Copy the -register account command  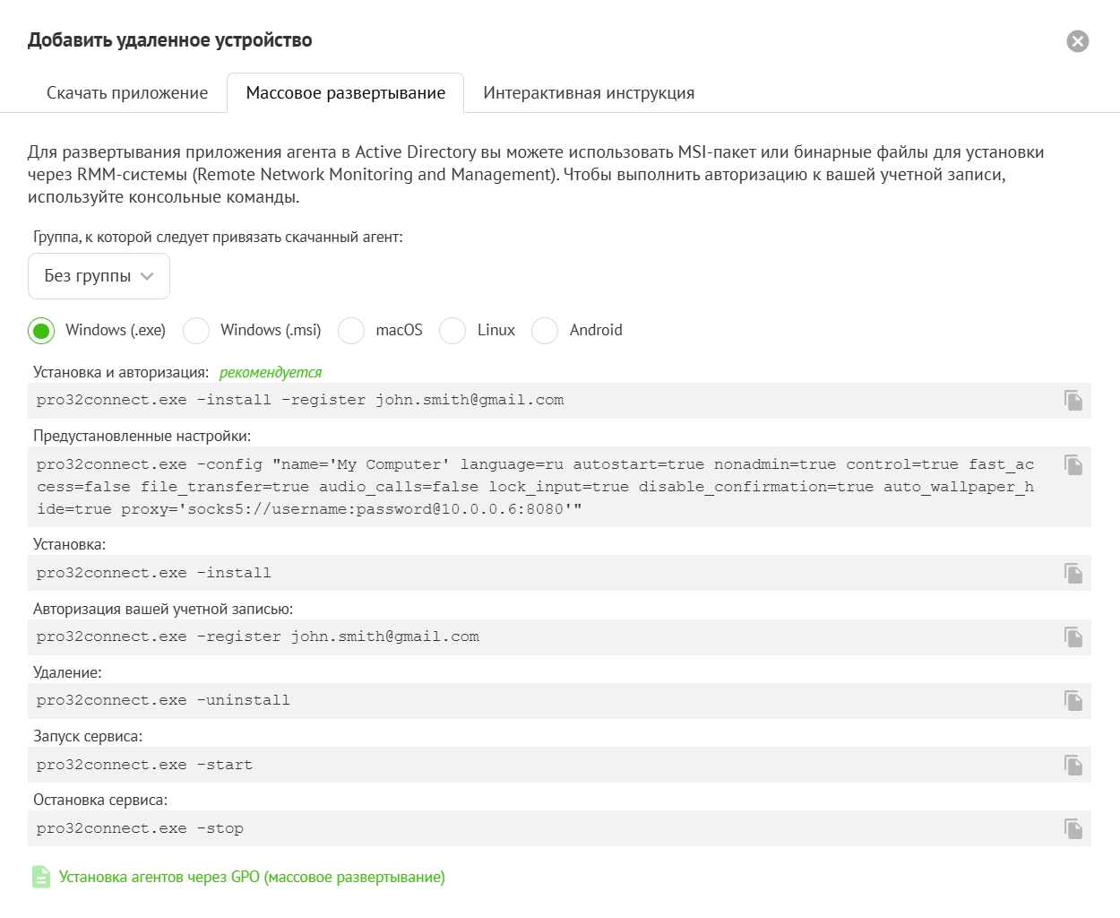(1073, 637)
